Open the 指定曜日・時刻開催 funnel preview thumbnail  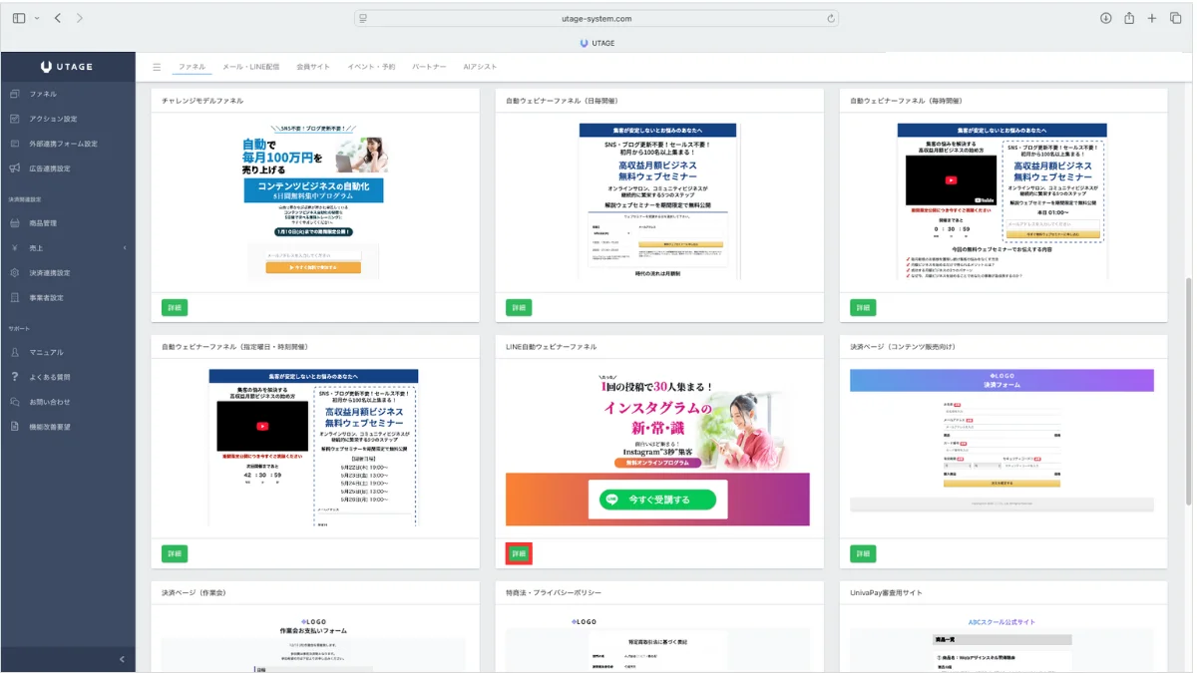314,448
